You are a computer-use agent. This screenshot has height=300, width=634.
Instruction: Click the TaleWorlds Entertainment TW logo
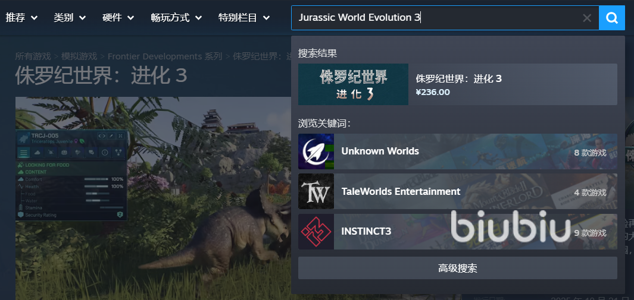point(316,191)
